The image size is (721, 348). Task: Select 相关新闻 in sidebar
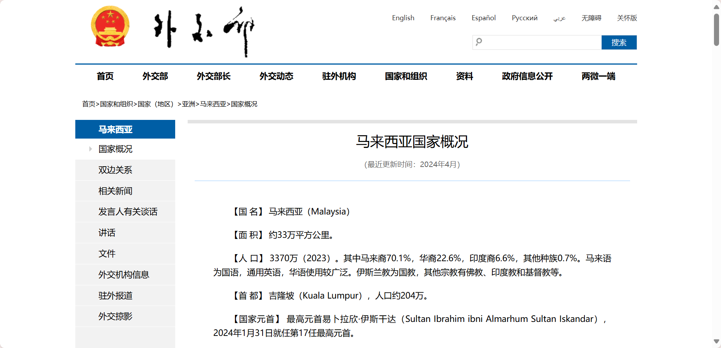125,191
